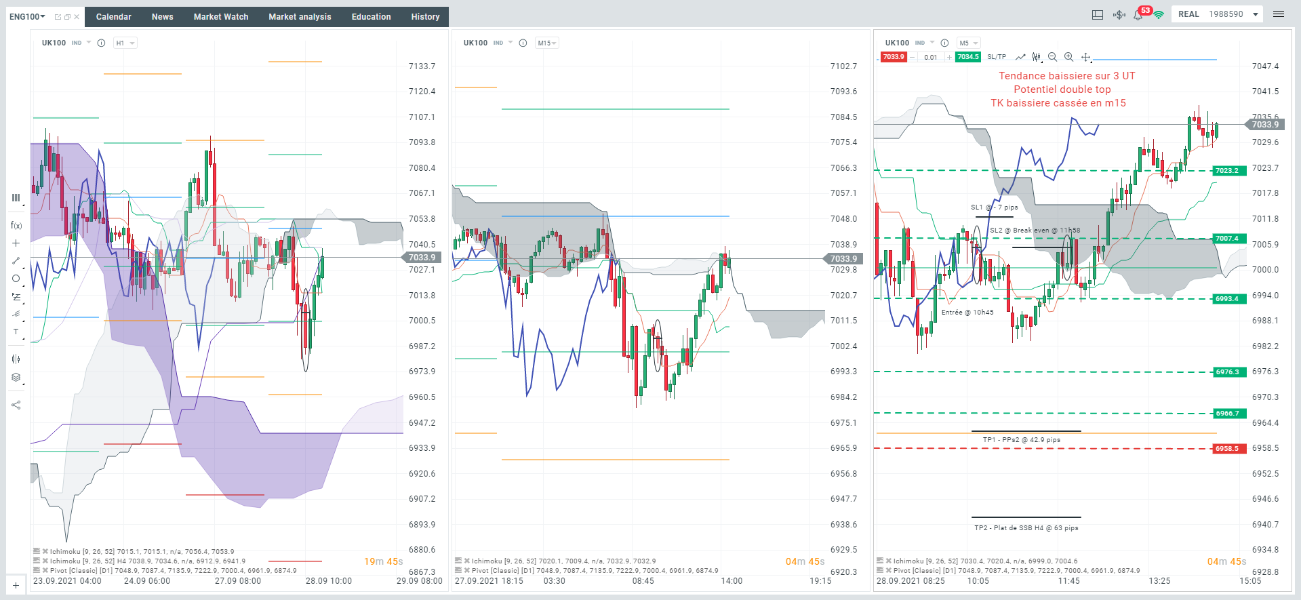Open the M15 timeframe dropdown
The height and width of the screenshot is (600, 1301).
(x=546, y=43)
